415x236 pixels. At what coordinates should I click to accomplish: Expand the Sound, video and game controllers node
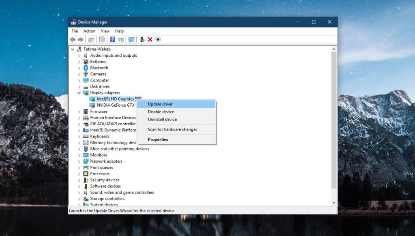(x=79, y=192)
